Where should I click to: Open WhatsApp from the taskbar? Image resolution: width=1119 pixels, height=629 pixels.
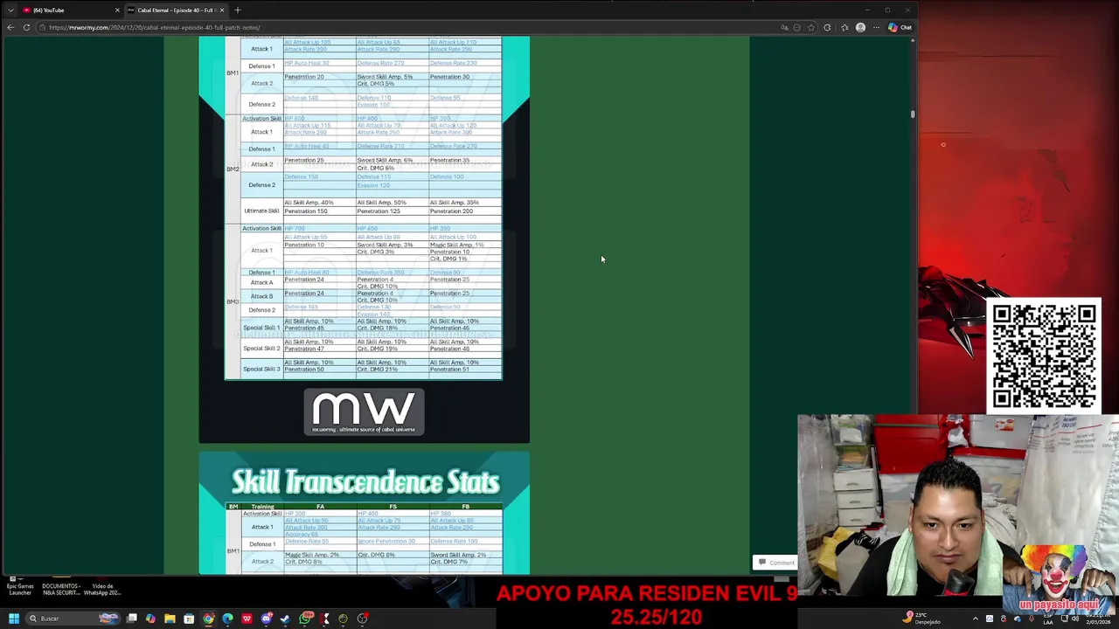[x=304, y=619]
